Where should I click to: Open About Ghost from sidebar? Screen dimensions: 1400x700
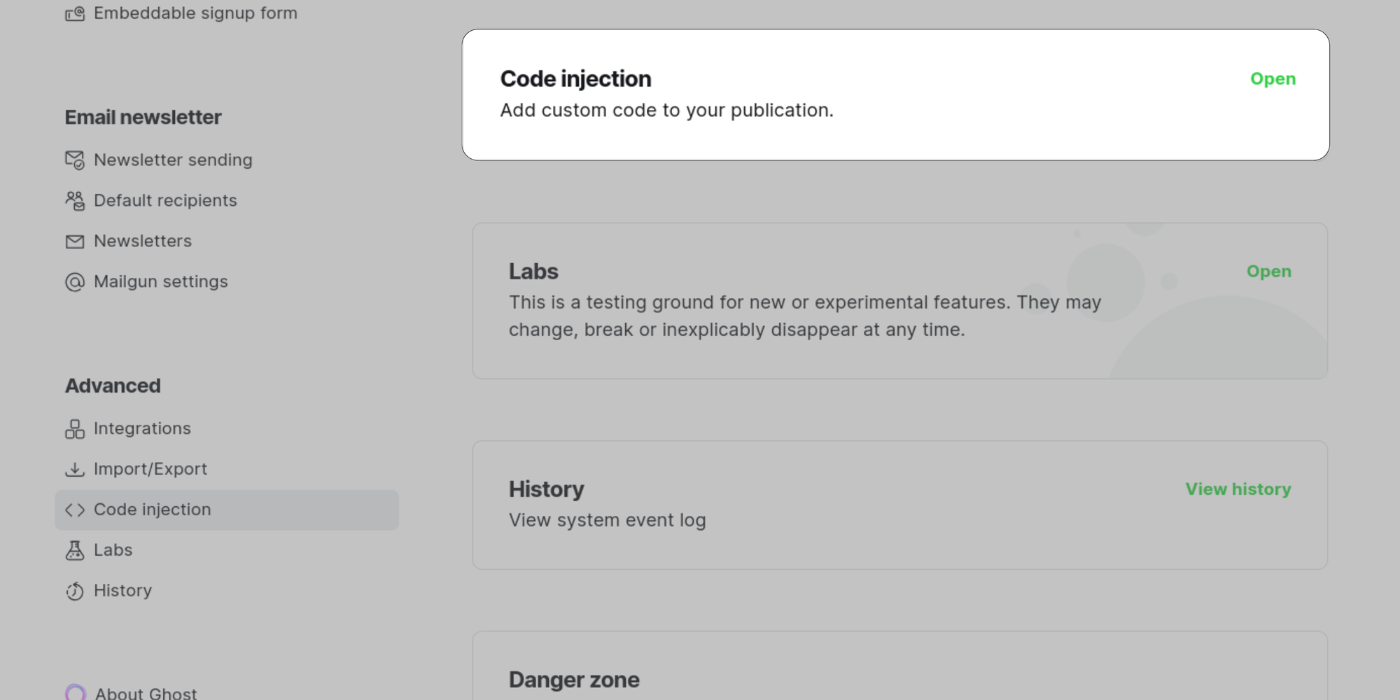[x=146, y=693]
